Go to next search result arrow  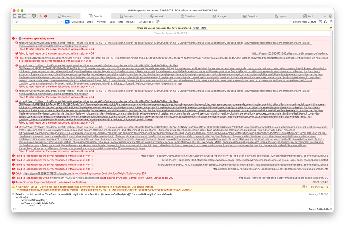(61, 22)
